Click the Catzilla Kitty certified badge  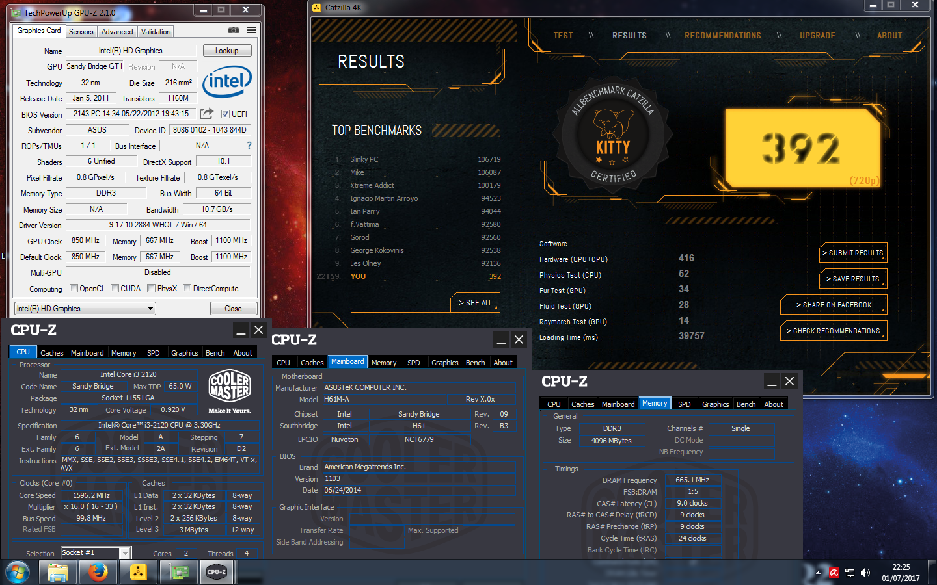point(613,135)
